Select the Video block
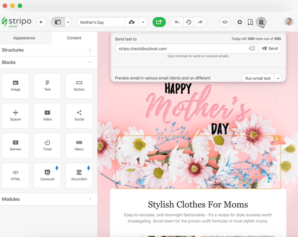 47,116
